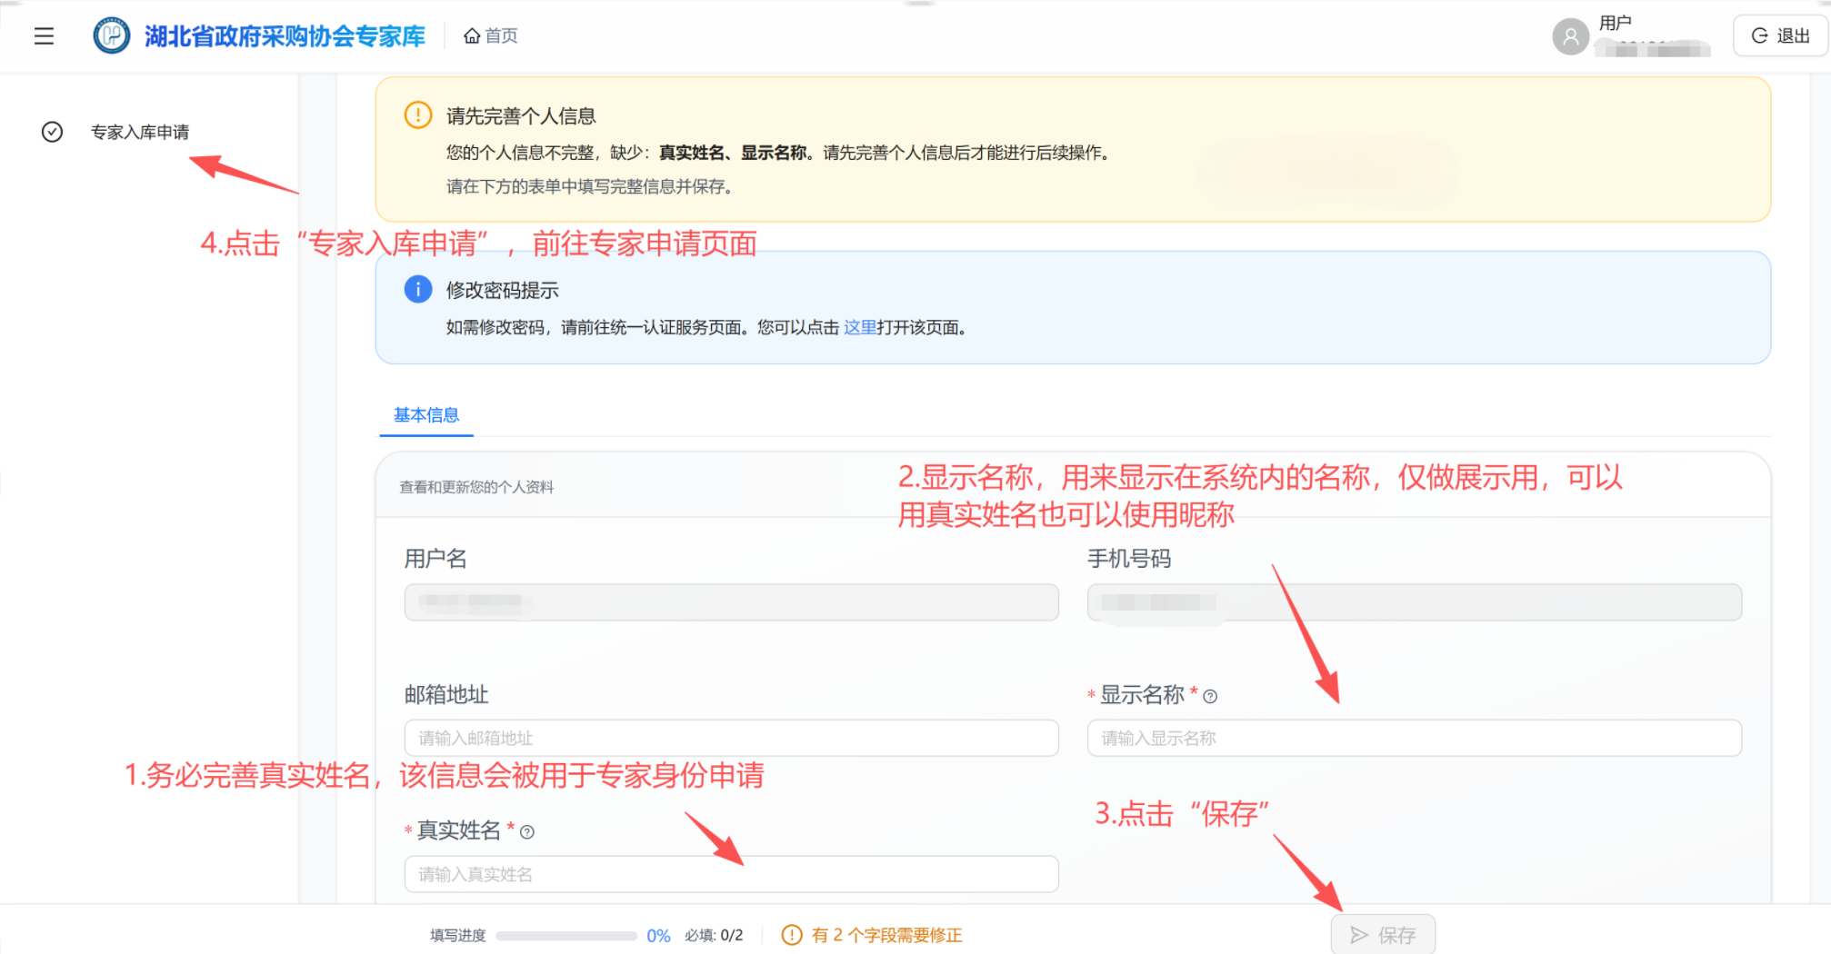The height and width of the screenshot is (954, 1831).
Task: Click the 真实姓名 input field
Action: (x=731, y=874)
